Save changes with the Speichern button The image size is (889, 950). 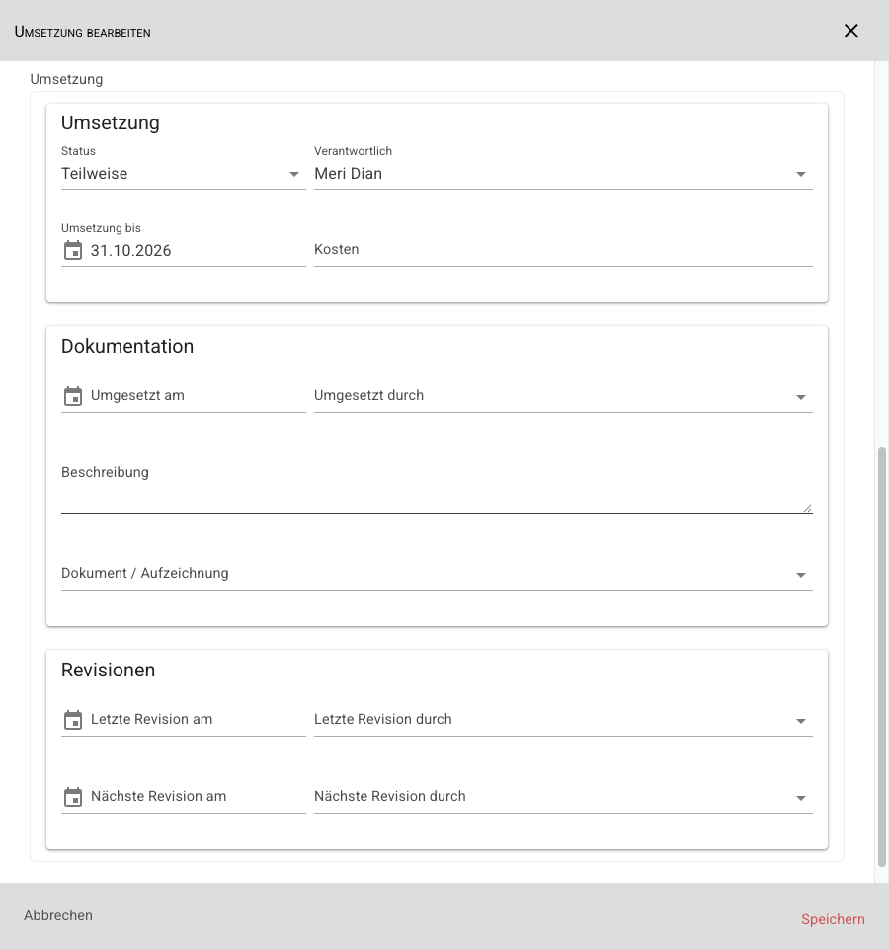(x=833, y=919)
